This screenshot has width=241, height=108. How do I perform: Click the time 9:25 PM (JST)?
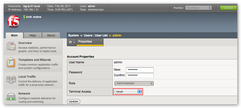64,10
